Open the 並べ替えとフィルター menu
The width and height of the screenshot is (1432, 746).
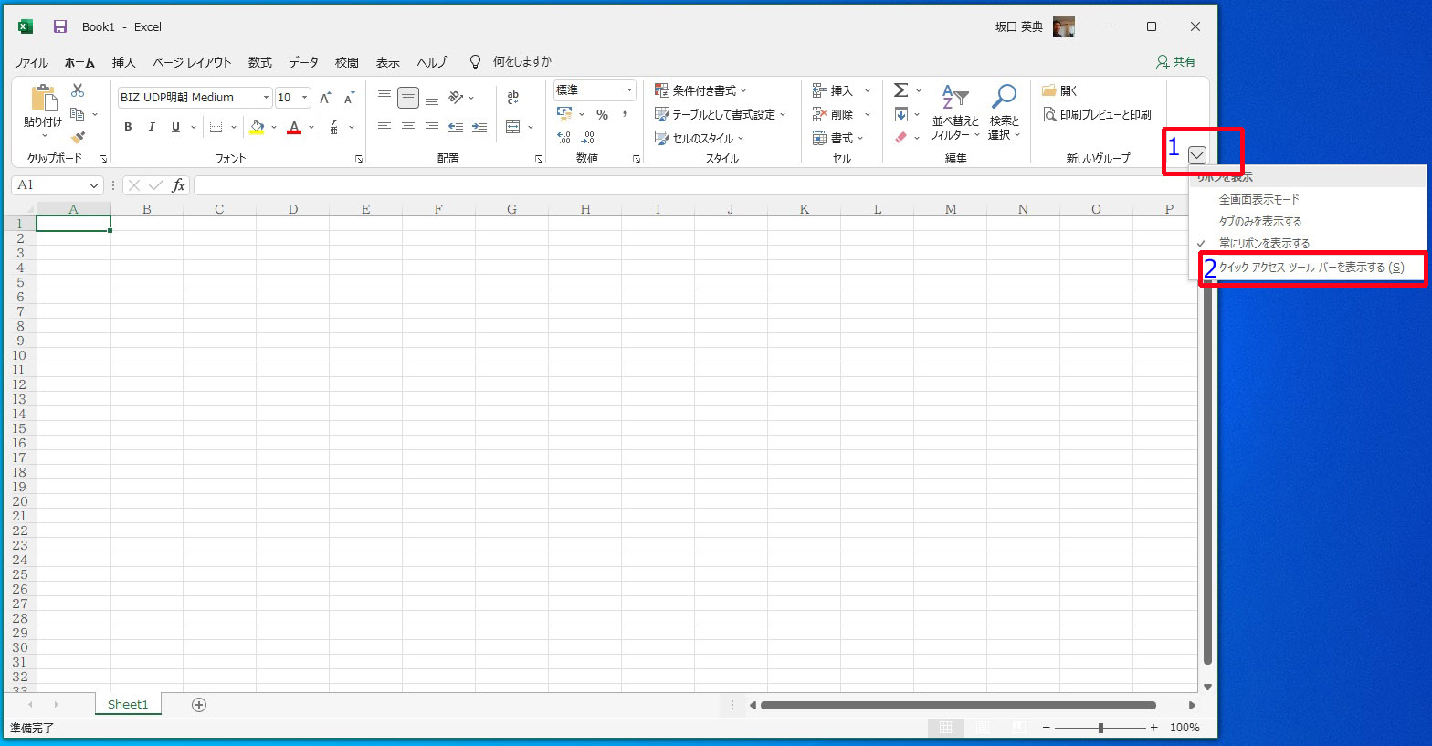pos(955,113)
